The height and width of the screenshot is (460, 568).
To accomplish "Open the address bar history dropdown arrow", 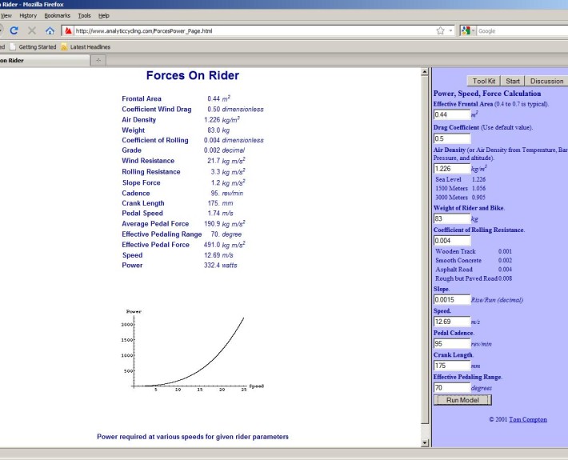I will pyautogui.click(x=450, y=30).
